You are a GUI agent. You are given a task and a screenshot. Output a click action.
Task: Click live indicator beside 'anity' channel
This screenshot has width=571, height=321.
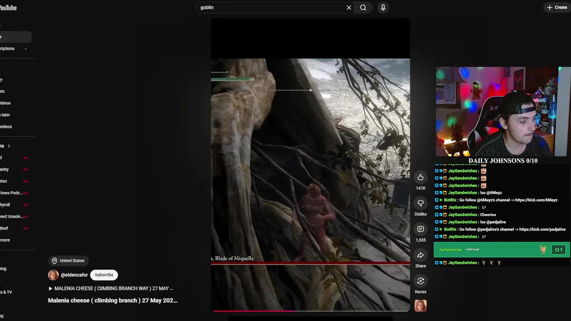point(25,169)
